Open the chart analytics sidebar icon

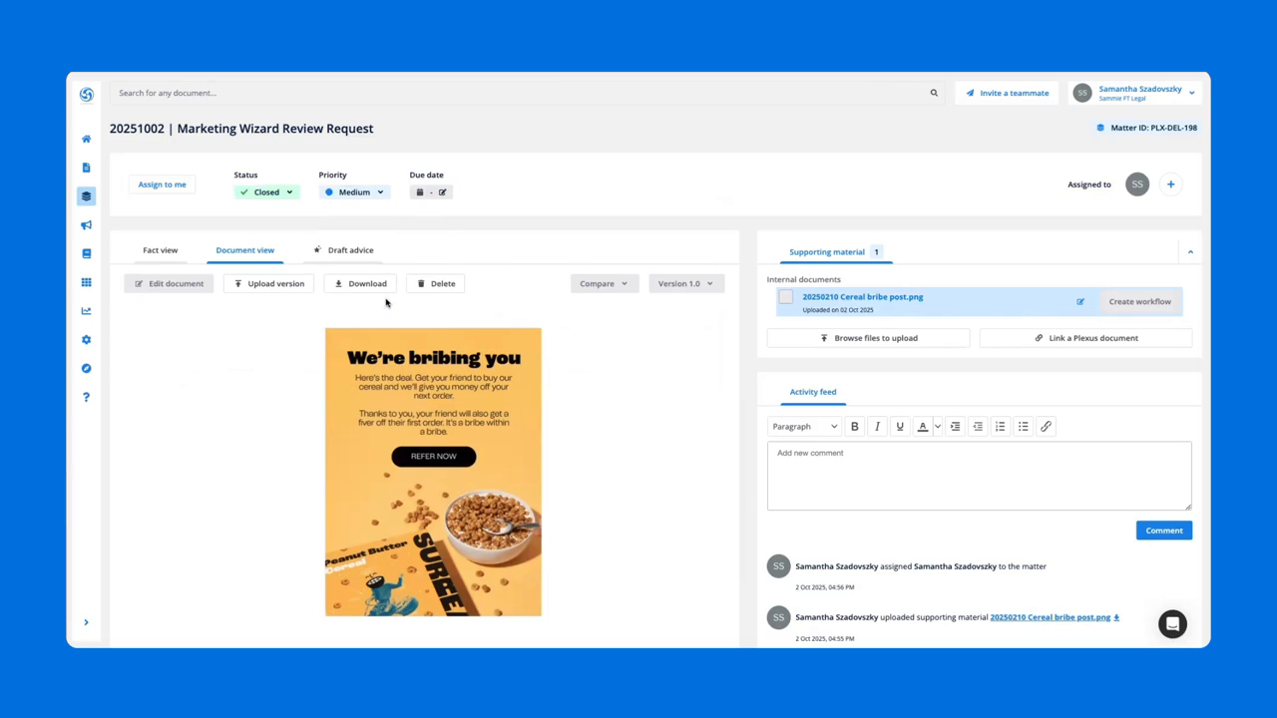pos(86,311)
